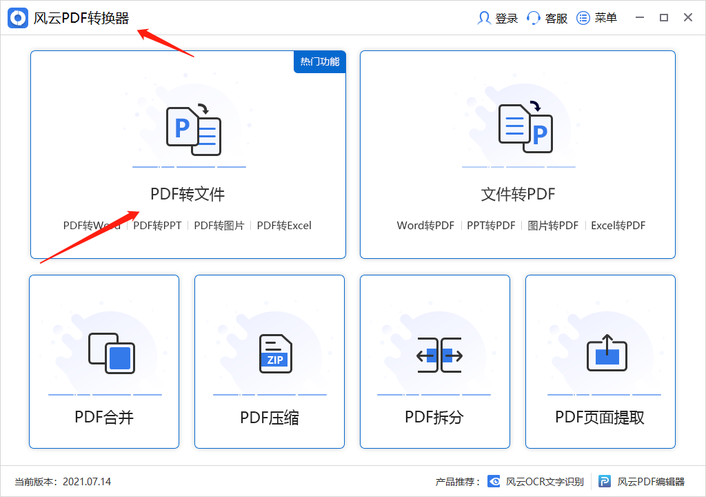Click the 文件转PDF document icon
This screenshot has width=706, height=497.
[525, 128]
